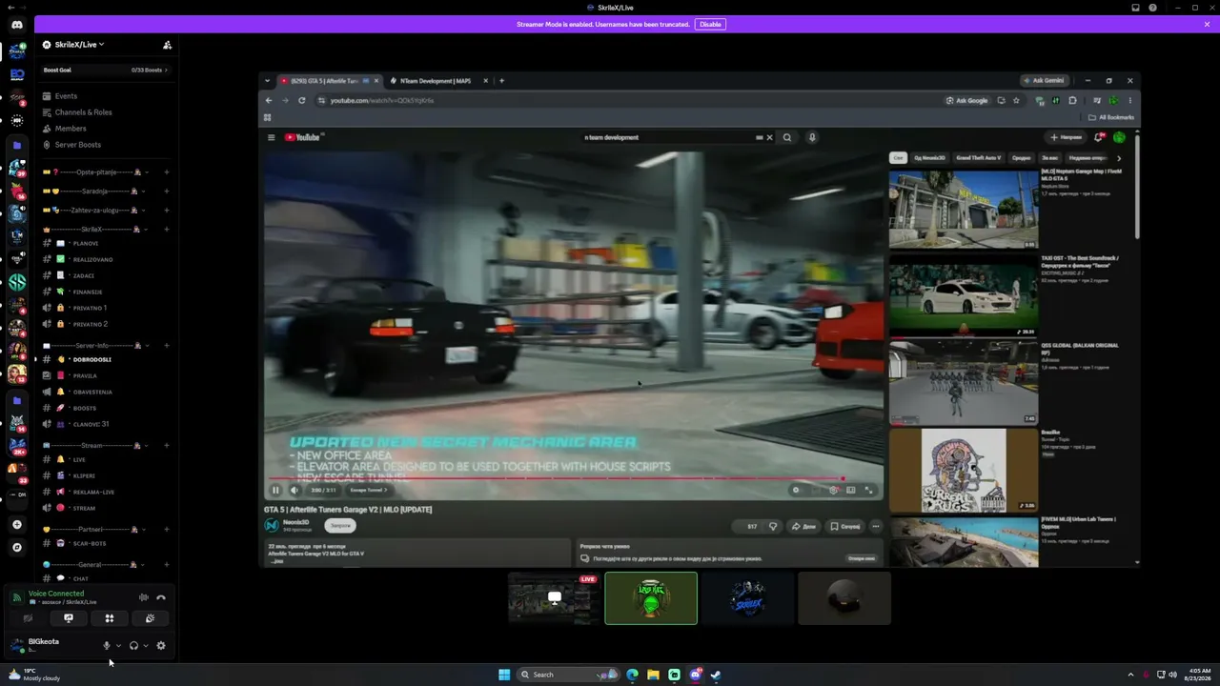Open Windows Start menu
Screen dimensions: 1220x686
point(504,675)
